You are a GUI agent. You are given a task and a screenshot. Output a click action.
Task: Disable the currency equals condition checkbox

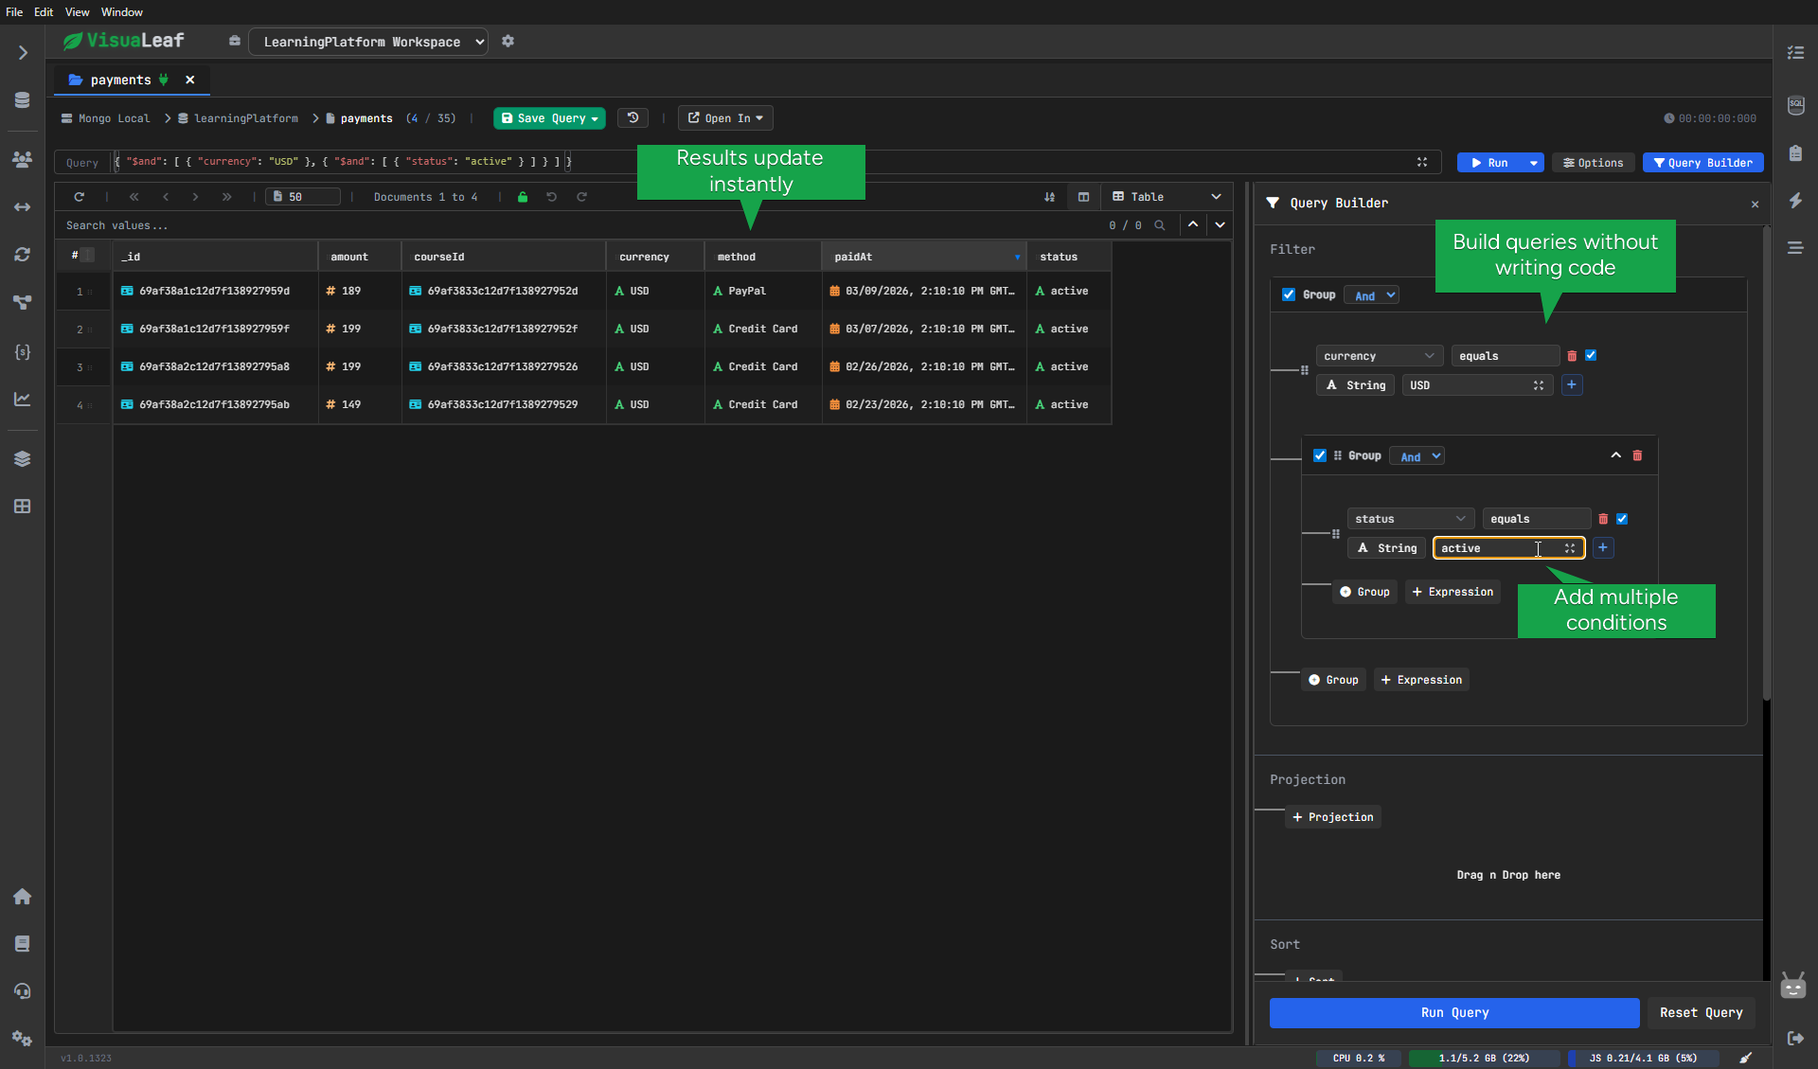(x=1592, y=355)
